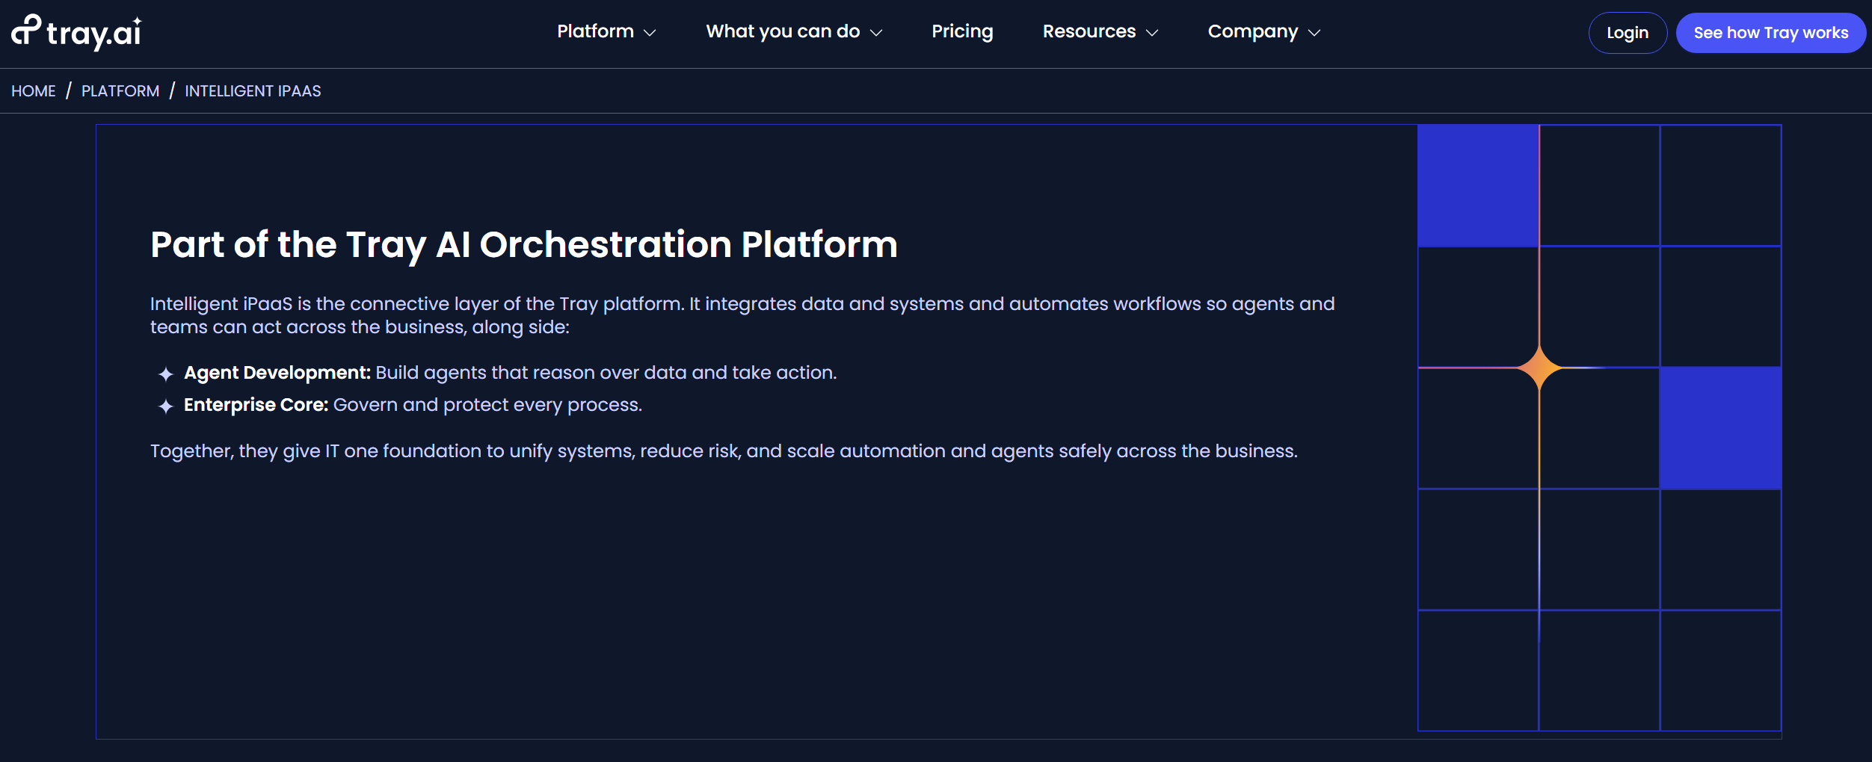Click the Agent Development: bold label
This screenshot has height=762, width=1872.
[x=277, y=373]
